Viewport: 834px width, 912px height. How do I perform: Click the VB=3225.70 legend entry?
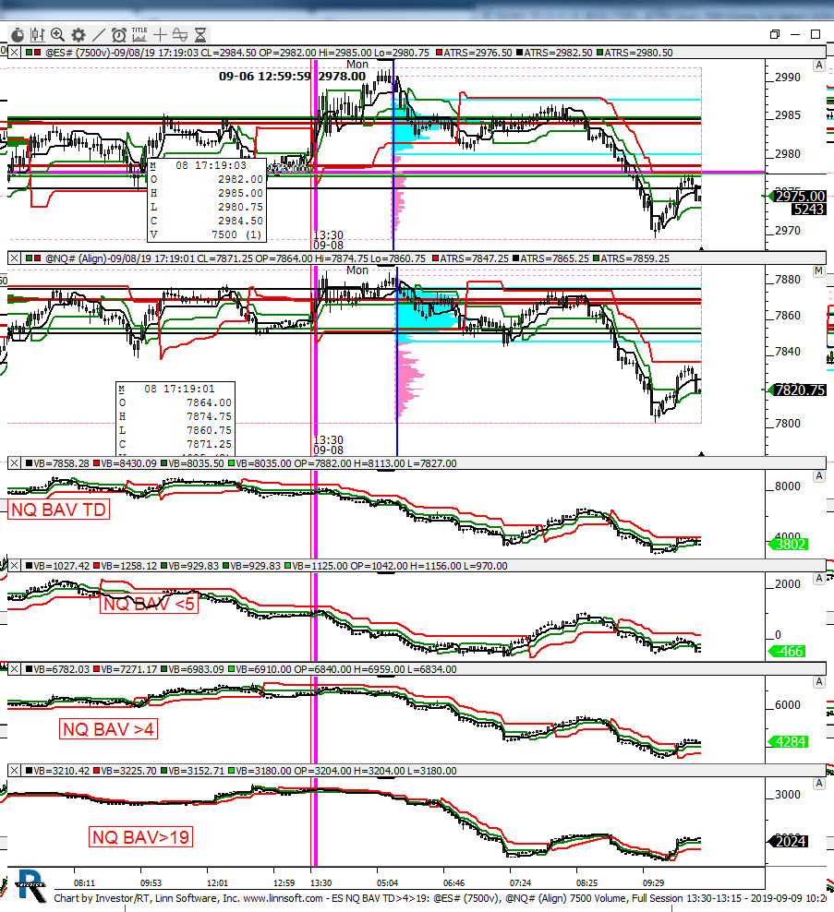coord(125,771)
